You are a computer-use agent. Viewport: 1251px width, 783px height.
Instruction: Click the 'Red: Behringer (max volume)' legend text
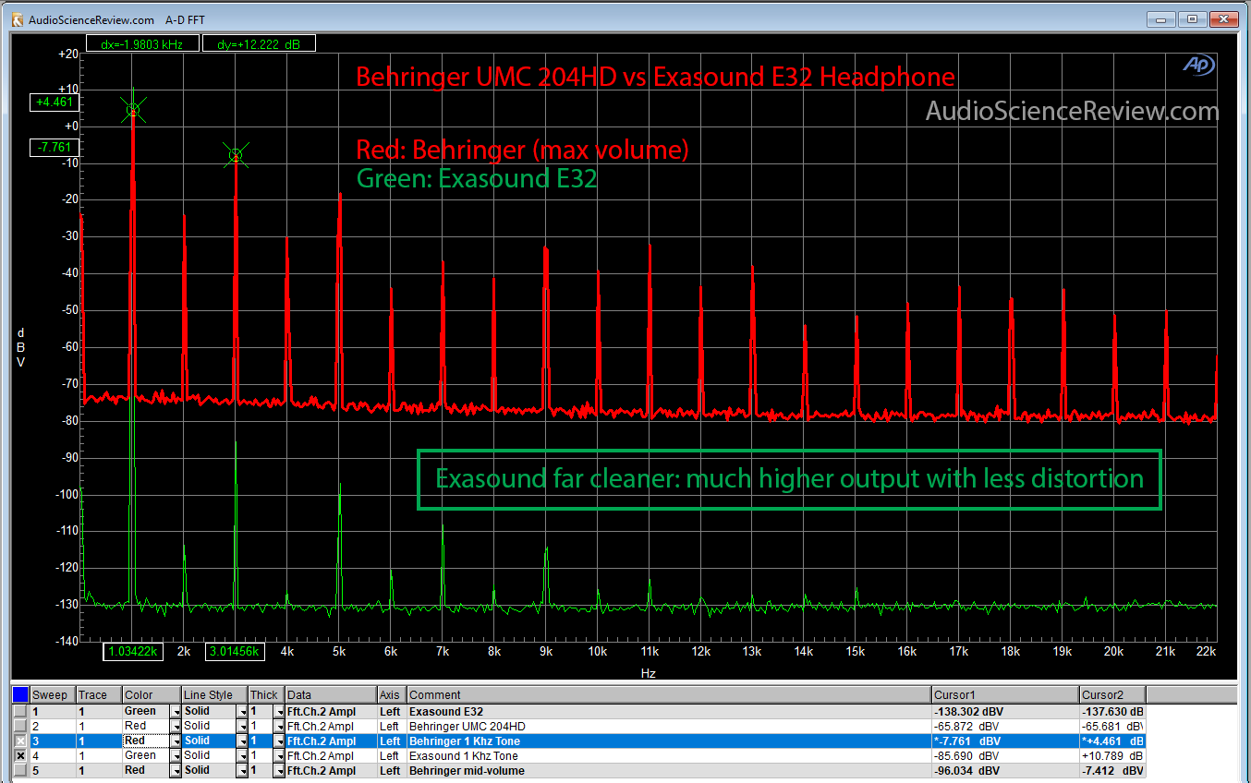[x=523, y=150]
